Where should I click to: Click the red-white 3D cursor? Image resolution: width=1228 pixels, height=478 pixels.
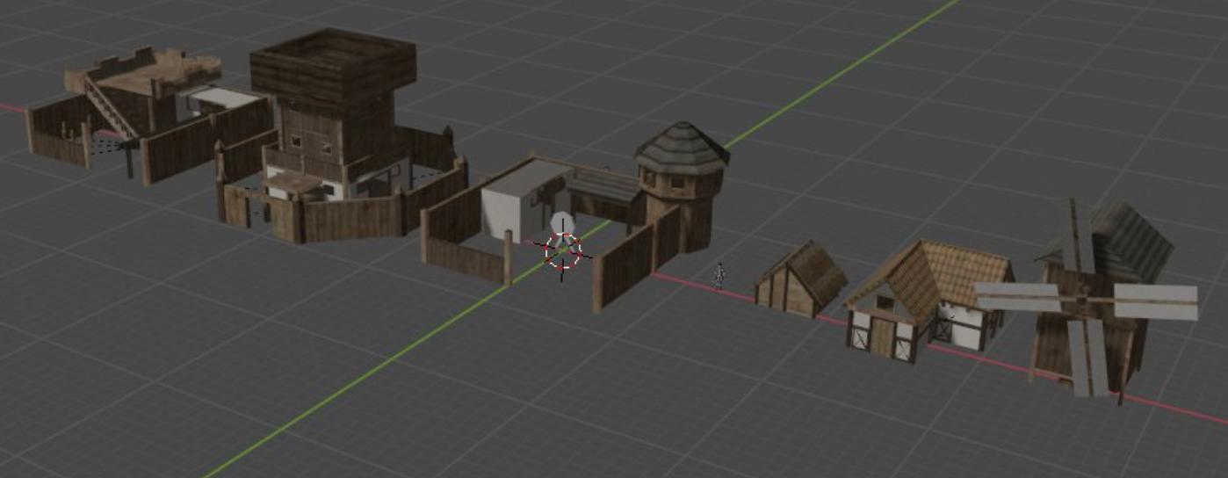coord(563,251)
